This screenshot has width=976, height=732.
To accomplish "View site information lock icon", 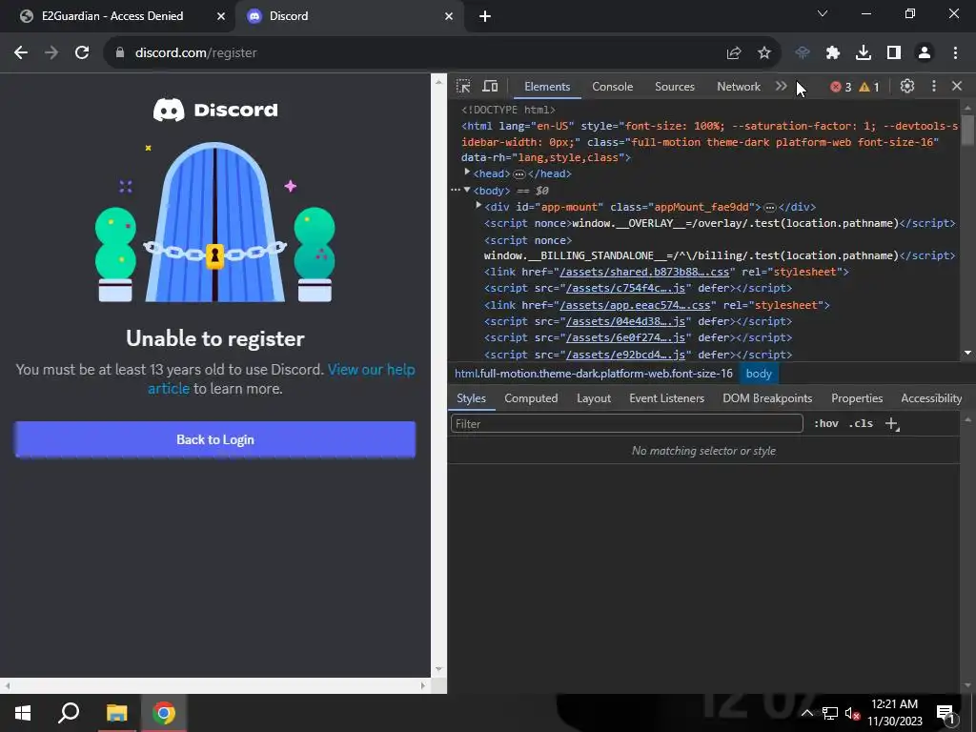I will (x=120, y=53).
